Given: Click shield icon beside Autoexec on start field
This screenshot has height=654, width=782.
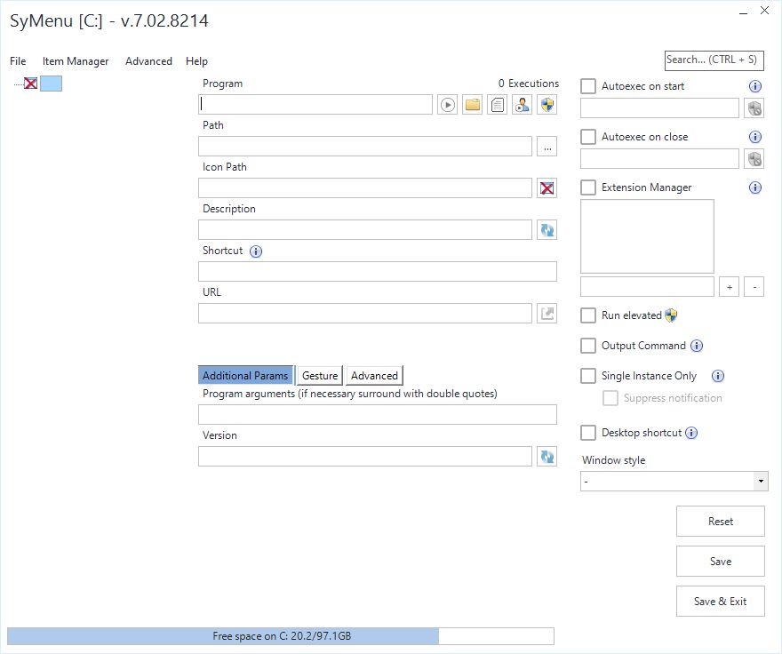Looking at the screenshot, I should tap(754, 108).
